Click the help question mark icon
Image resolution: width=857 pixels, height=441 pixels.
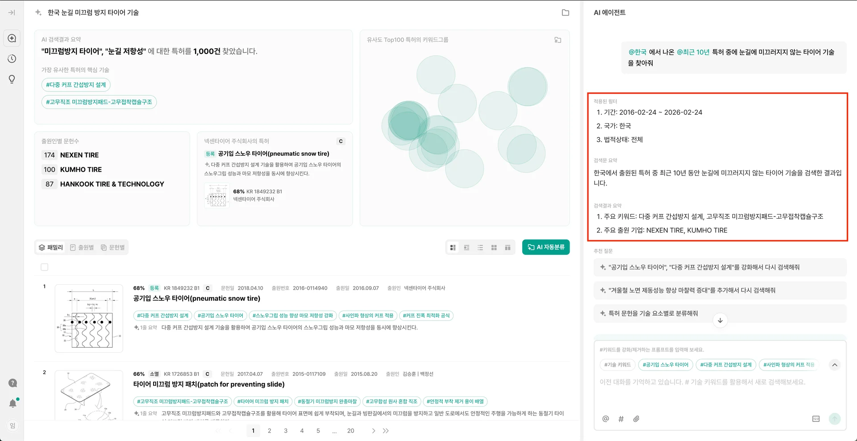(13, 383)
